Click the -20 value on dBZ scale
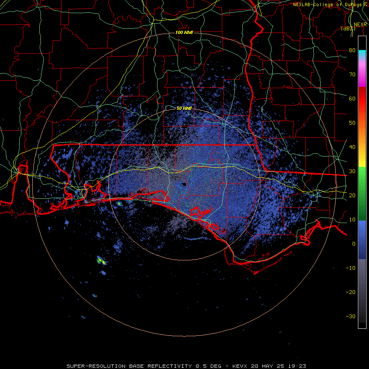Screen dimensions: 369x369 (x=351, y=292)
